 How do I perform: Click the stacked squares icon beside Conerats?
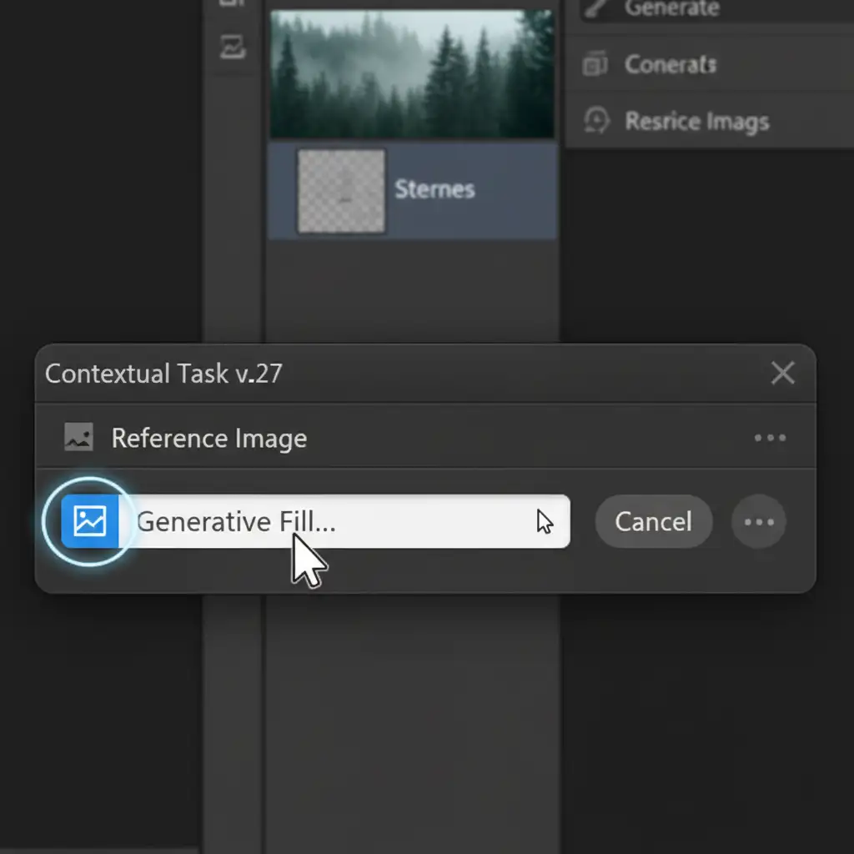pyautogui.click(x=595, y=64)
